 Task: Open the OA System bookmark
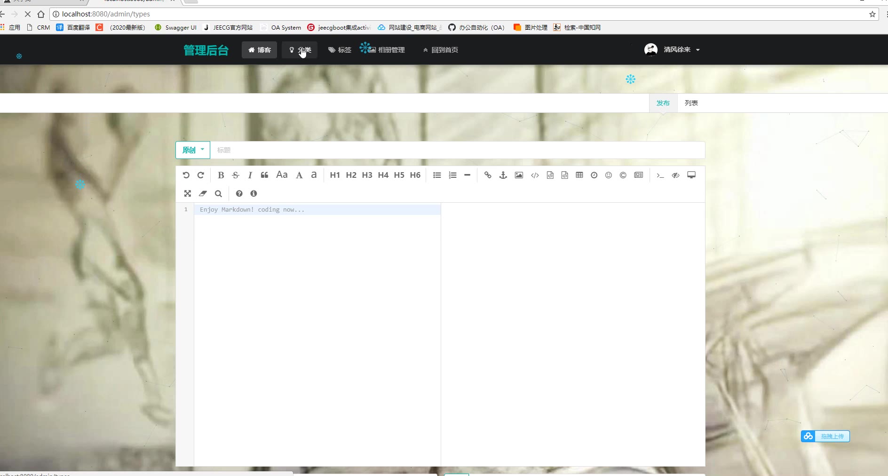(x=281, y=27)
